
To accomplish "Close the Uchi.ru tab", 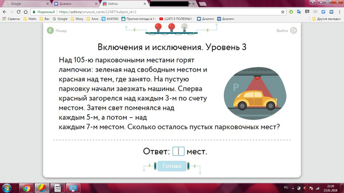I will pyautogui.click(x=145, y=4).
